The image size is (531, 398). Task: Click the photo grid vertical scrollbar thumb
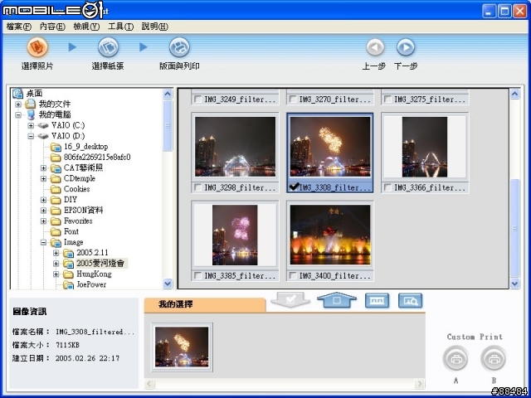(514, 228)
